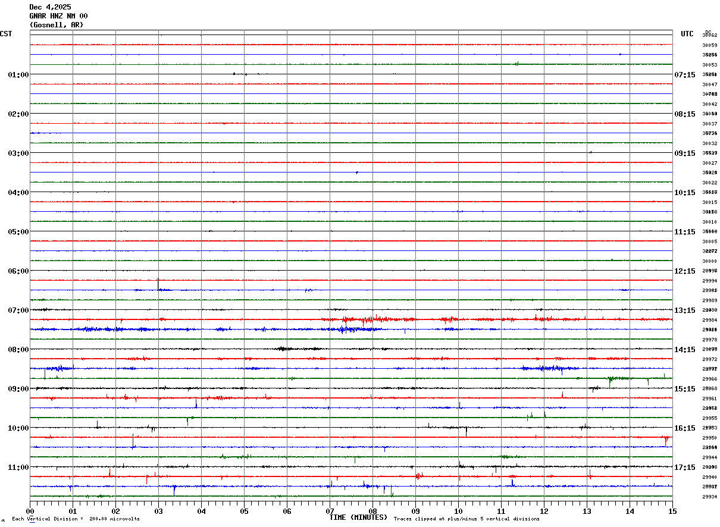Select the UTC timezone label
The image size is (720, 527).
point(687,34)
